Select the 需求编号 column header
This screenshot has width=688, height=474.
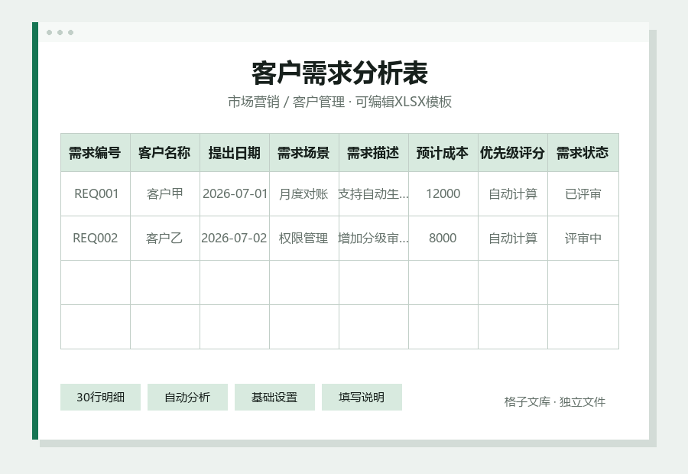click(96, 153)
